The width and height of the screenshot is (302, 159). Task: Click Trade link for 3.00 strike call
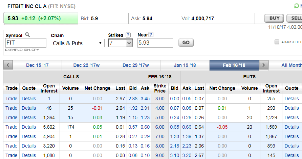12,99
